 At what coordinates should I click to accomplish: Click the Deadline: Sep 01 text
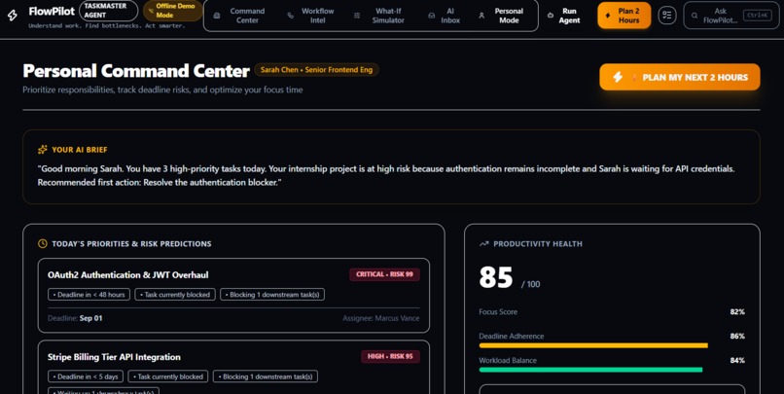pos(75,318)
